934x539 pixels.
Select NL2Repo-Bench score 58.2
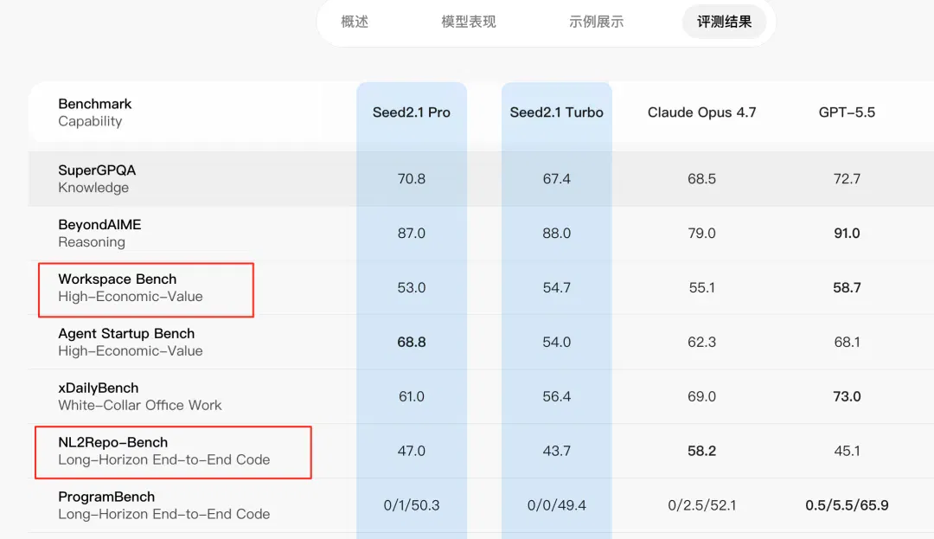701,452
